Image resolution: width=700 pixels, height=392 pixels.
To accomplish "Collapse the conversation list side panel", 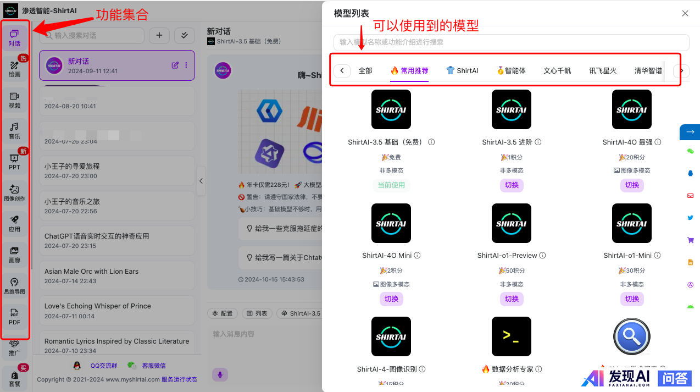I will tap(201, 181).
